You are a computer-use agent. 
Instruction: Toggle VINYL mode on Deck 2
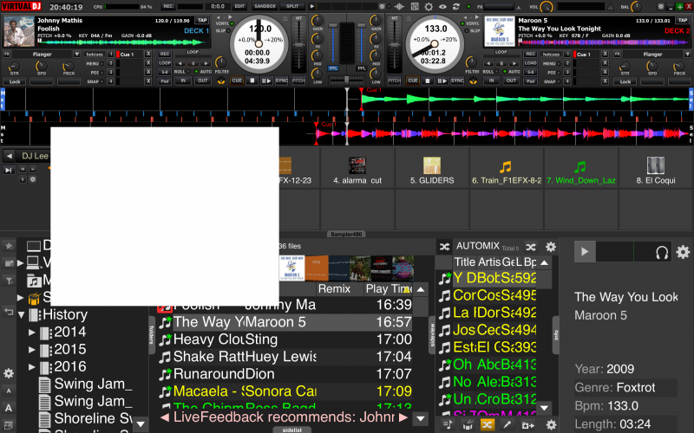tap(471, 23)
